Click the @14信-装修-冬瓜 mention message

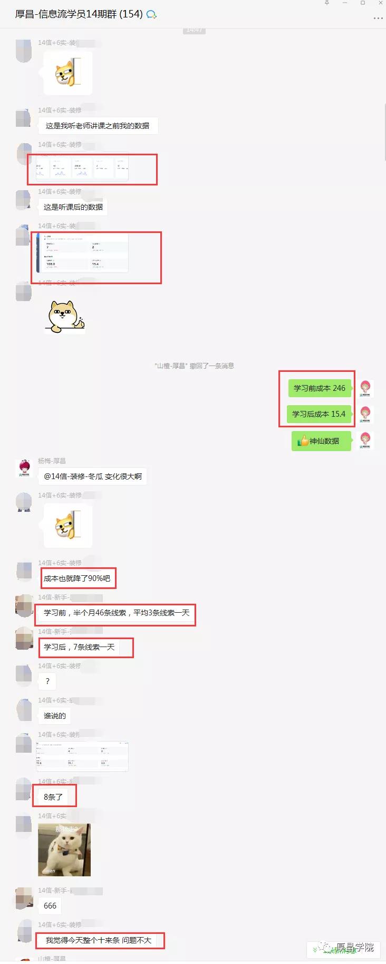92,476
